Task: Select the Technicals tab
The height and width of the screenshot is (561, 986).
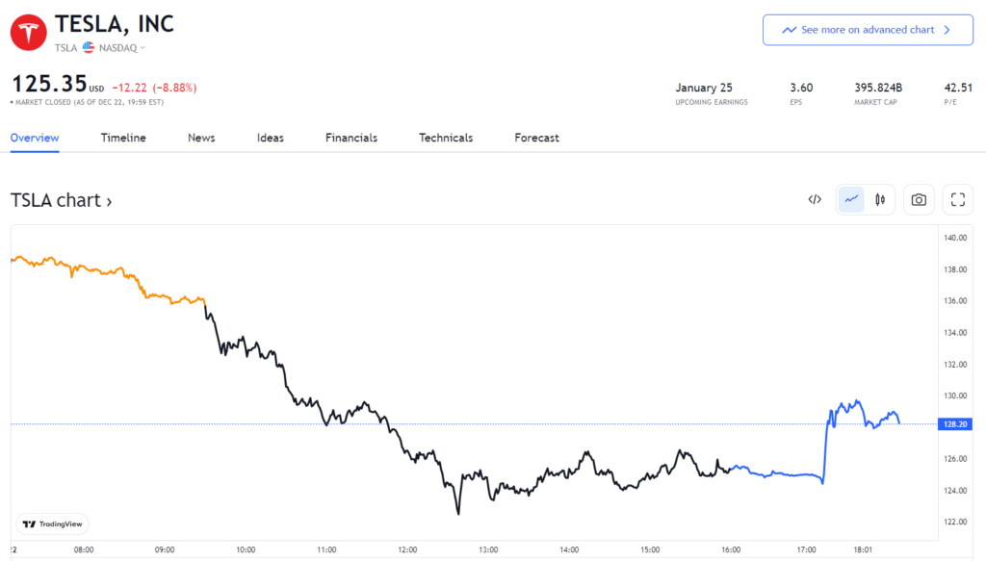Action: point(446,138)
